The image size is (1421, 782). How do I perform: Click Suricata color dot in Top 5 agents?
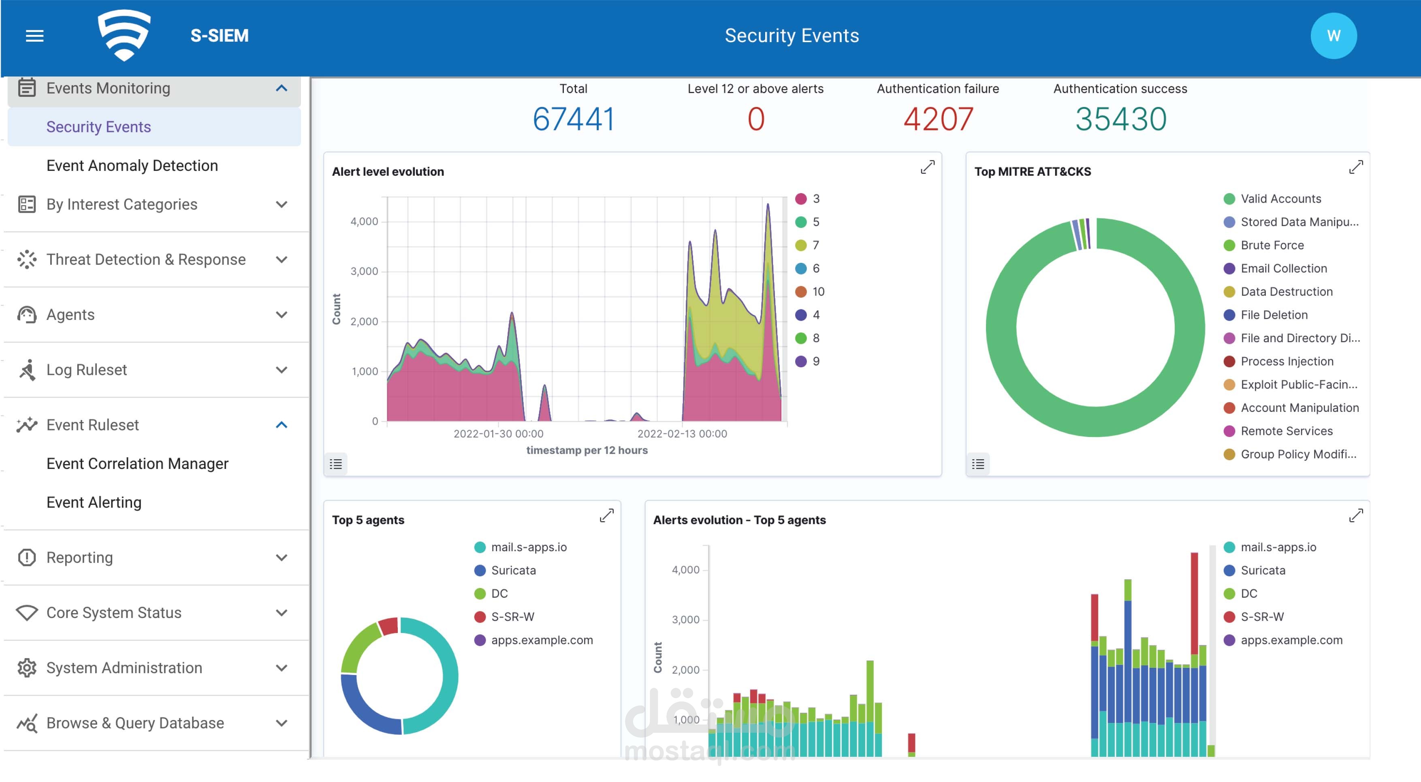pyautogui.click(x=479, y=570)
